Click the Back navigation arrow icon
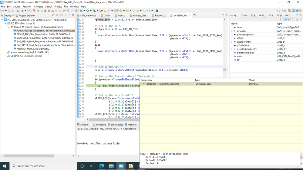Viewport: 303px width, 170px height. click(x=137, y=11)
